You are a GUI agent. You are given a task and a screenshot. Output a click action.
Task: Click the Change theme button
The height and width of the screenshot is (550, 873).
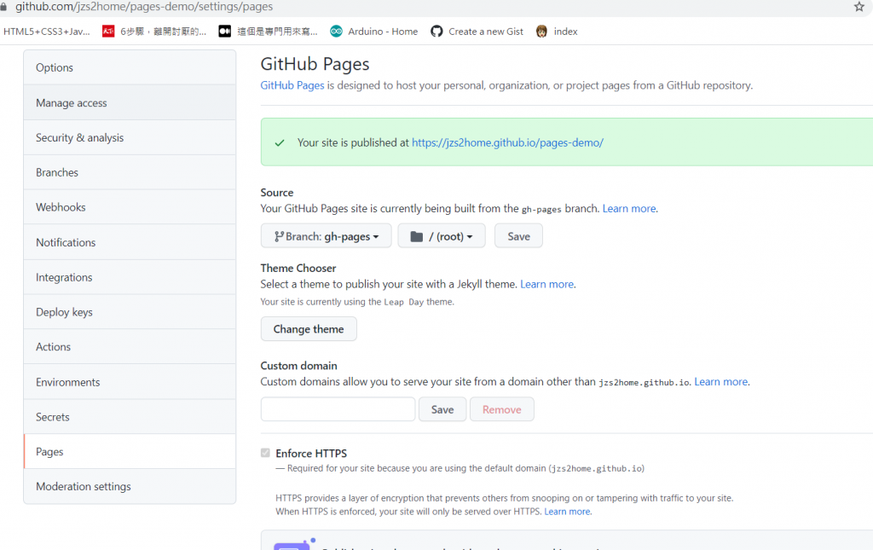click(309, 329)
